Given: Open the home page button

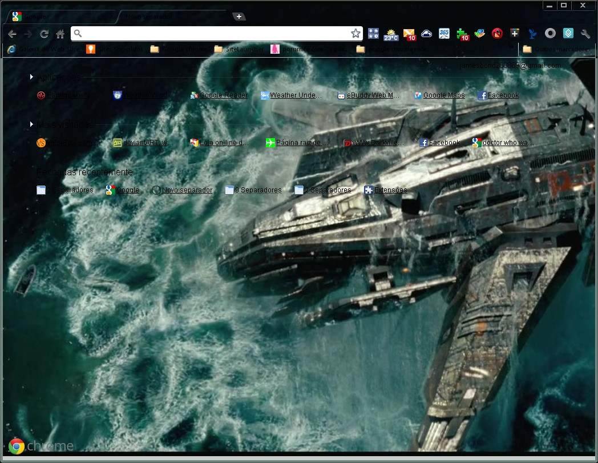Looking at the screenshot, I should pos(60,34).
